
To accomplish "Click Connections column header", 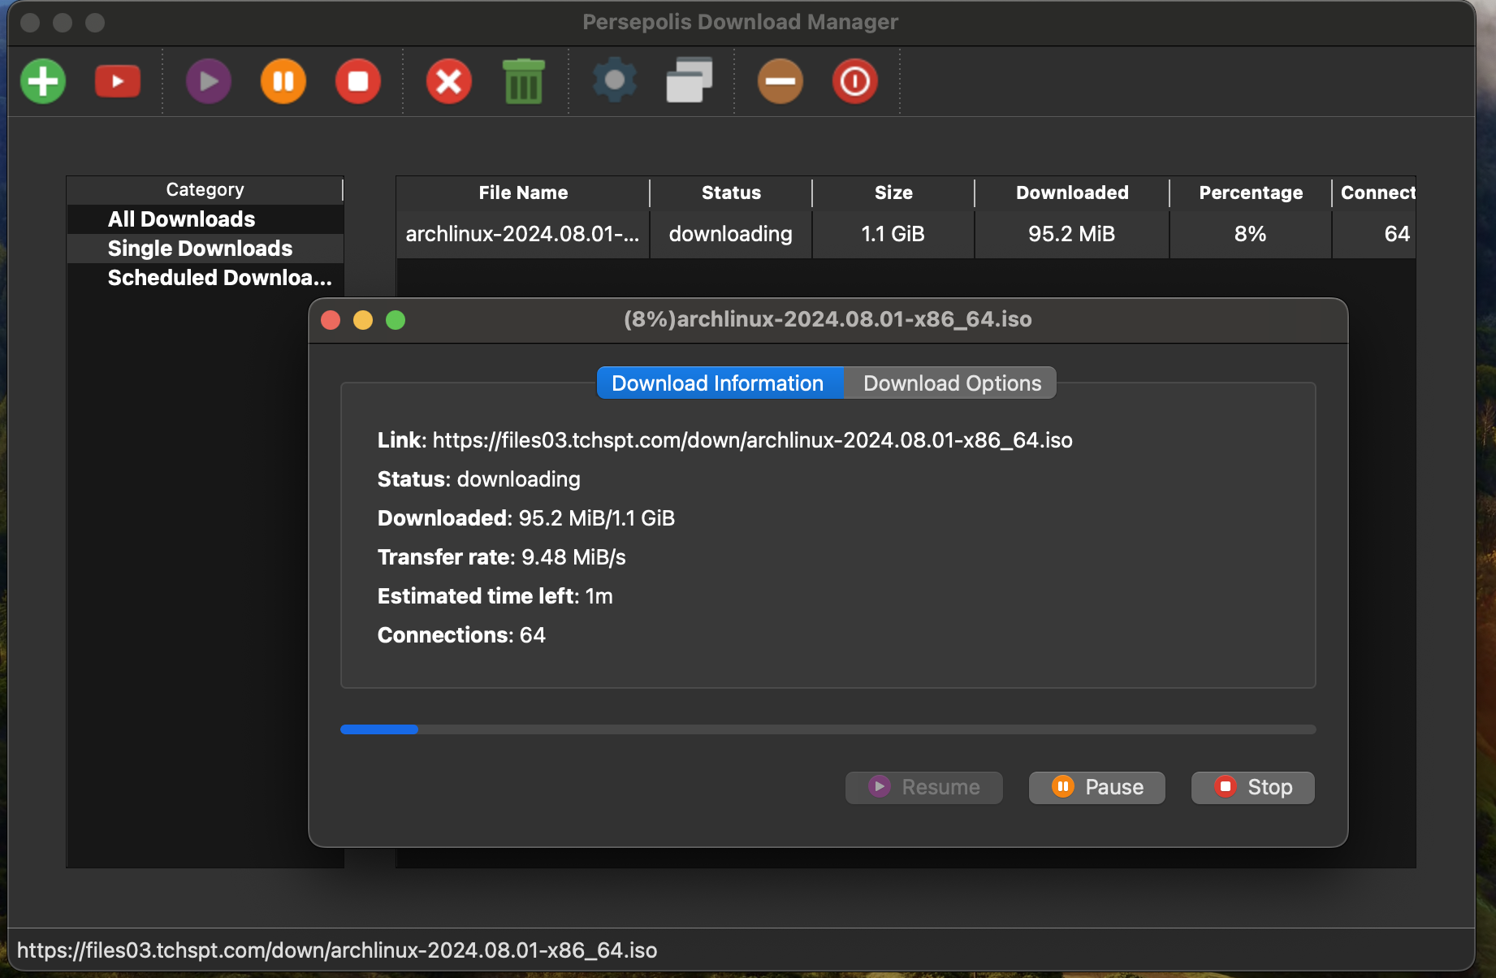I will (x=1375, y=193).
